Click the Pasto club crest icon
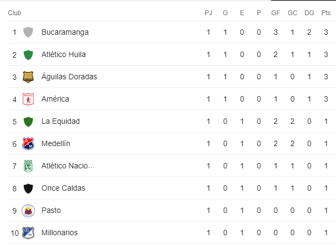Screen dimensions: 336x245 [28, 210]
